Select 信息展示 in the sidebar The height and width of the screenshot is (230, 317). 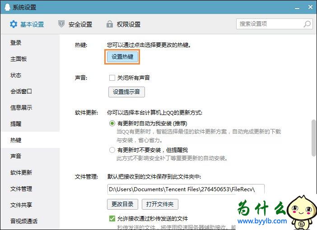tap(30, 107)
